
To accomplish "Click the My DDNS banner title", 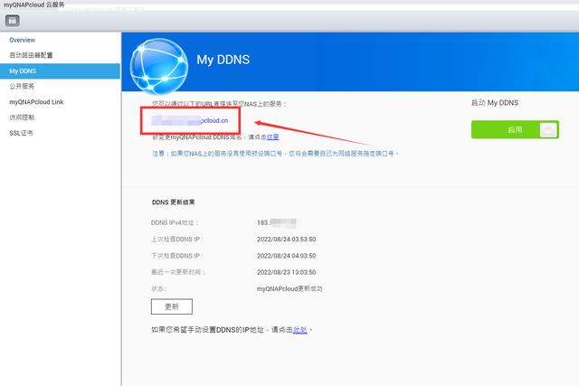I will pyautogui.click(x=223, y=60).
